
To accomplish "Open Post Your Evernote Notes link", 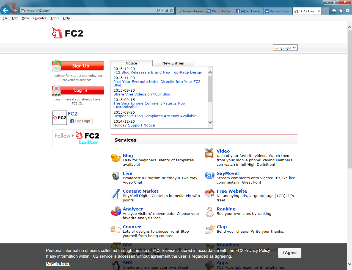I will [157, 83].
